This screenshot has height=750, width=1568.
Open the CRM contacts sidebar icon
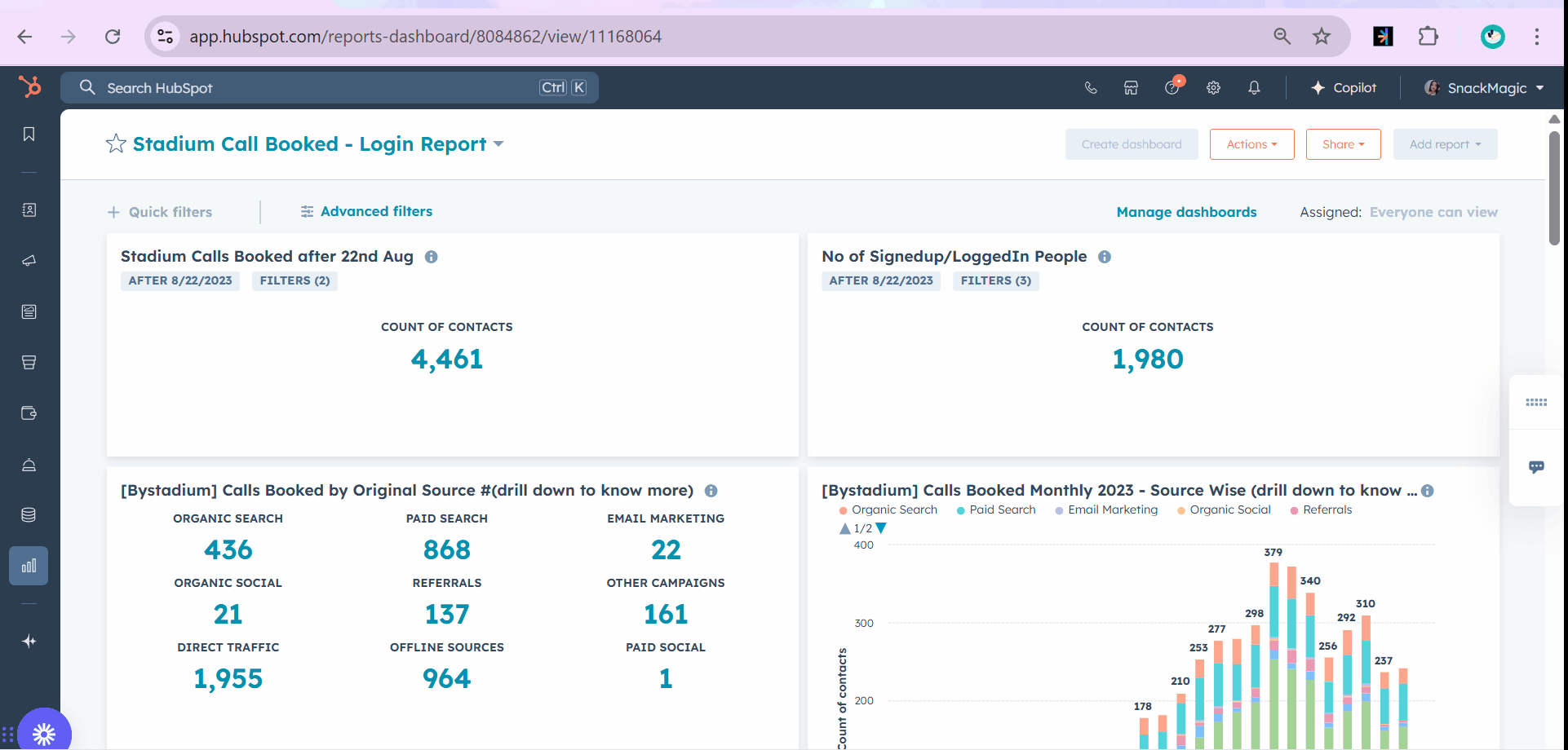coord(29,210)
